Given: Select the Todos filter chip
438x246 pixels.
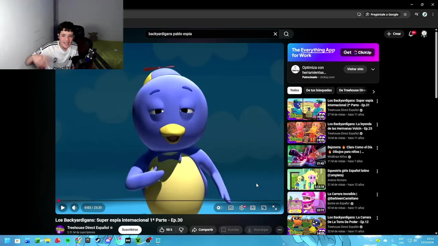Looking at the screenshot, I should [x=294, y=90].
